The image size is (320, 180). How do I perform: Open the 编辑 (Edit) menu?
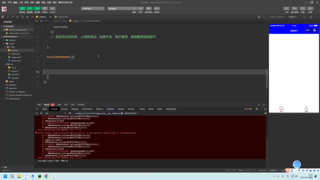[15, 2]
